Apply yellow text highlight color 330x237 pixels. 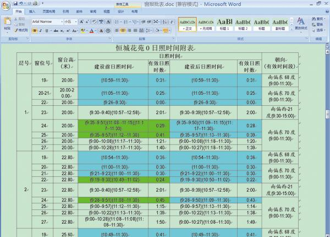(x=83, y=31)
